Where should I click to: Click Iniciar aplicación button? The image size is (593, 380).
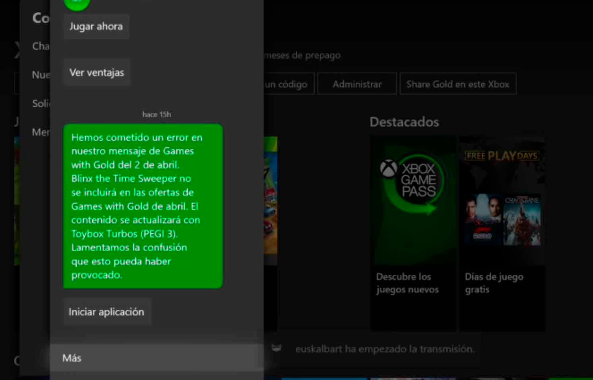107,312
